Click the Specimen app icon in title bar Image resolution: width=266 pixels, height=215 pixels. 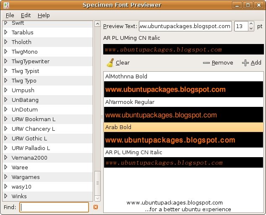[6, 5]
